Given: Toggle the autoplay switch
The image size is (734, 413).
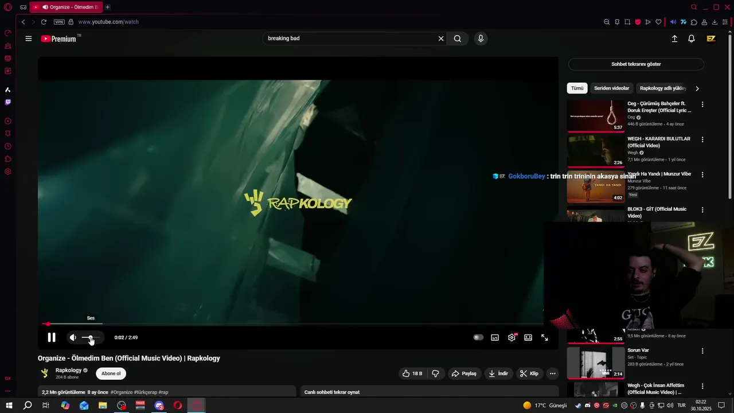Looking at the screenshot, I should pyautogui.click(x=478, y=337).
